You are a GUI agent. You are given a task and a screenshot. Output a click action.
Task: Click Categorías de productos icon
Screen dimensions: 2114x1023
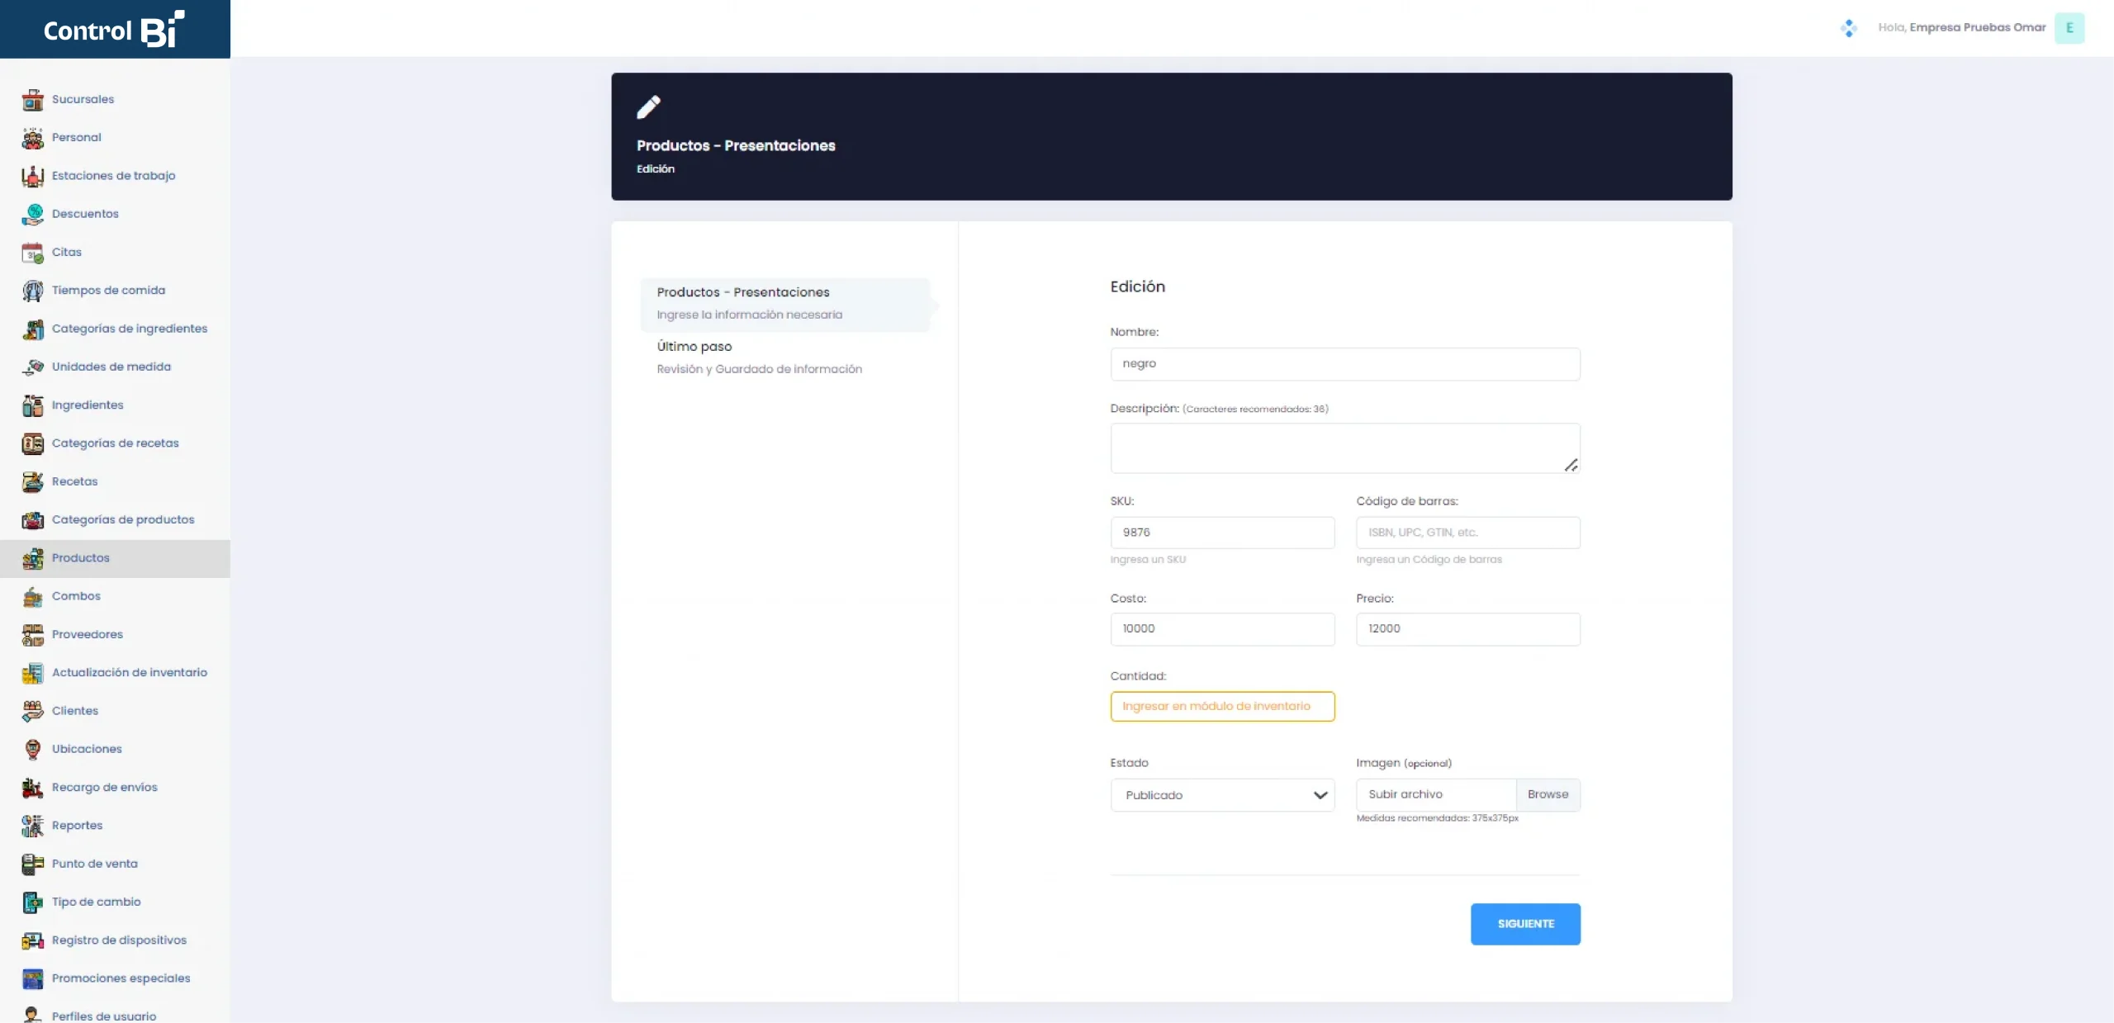[x=32, y=520]
